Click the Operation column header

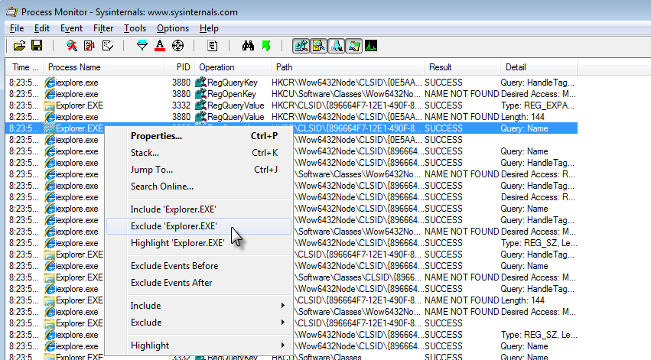coord(233,67)
